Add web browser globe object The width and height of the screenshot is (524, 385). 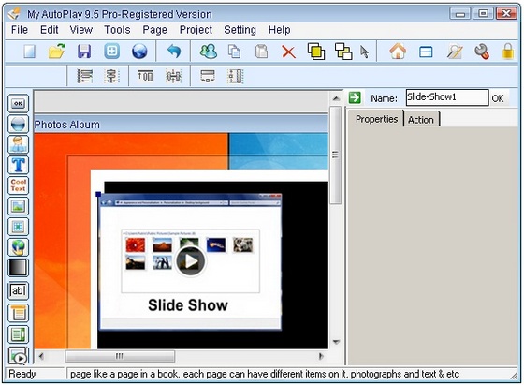pyautogui.click(x=19, y=247)
